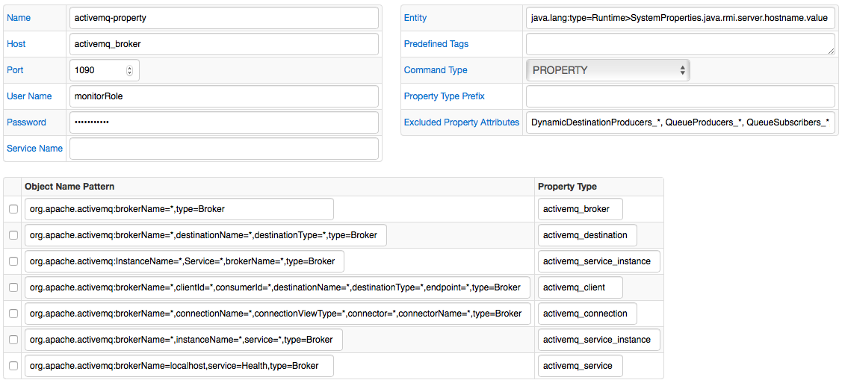Click the Excluded Property Attributes field
Viewport: 842px width, 383px height.
[681, 122]
